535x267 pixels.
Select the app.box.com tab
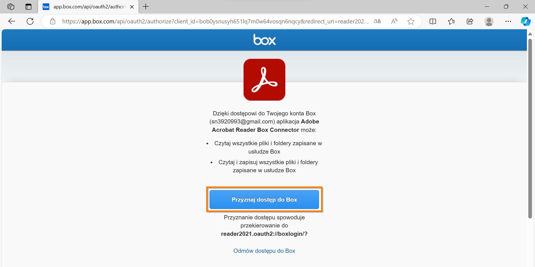coord(89,7)
